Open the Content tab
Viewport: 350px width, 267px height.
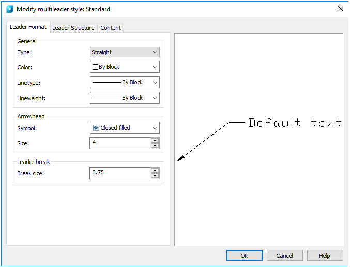tap(111, 28)
